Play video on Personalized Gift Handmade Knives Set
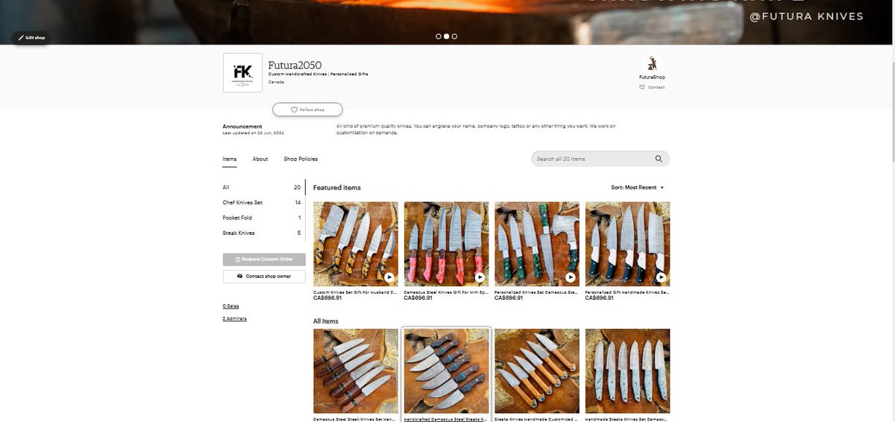The image size is (895, 422). point(661,277)
